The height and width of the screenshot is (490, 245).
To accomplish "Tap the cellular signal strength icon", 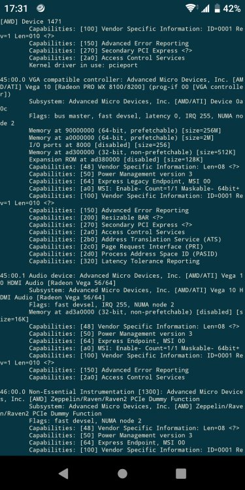I will pyautogui.click(x=205, y=8).
